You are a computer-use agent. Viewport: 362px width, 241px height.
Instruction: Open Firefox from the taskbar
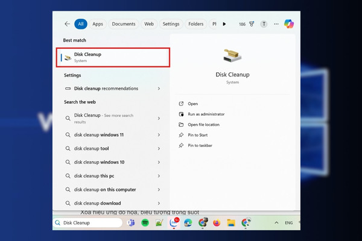(217, 223)
